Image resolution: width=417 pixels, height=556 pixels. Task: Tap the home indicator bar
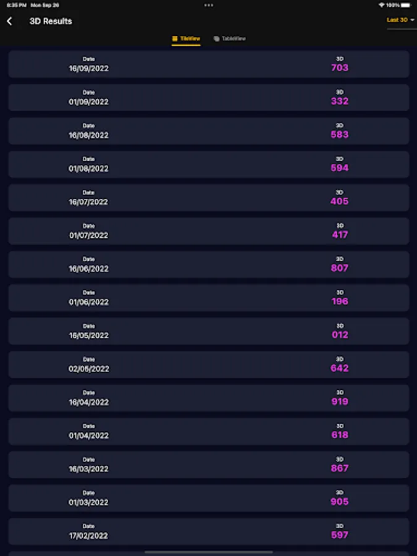209,552
